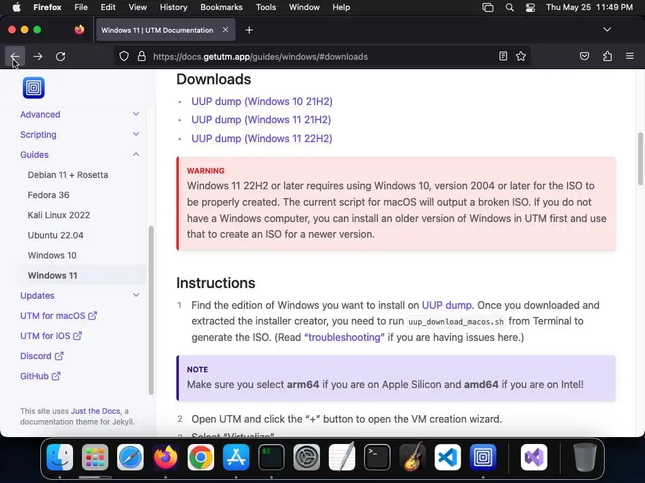Save page to Pocket icon
Image resolution: width=645 pixels, height=483 pixels.
584,56
